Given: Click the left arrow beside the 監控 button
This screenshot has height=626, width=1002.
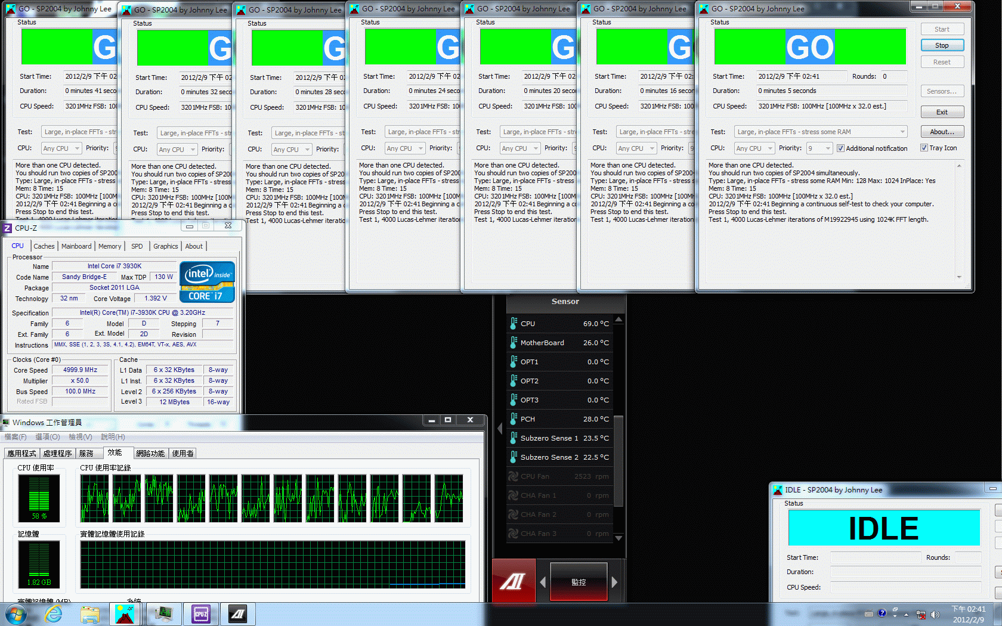Looking at the screenshot, I should coord(543,582).
